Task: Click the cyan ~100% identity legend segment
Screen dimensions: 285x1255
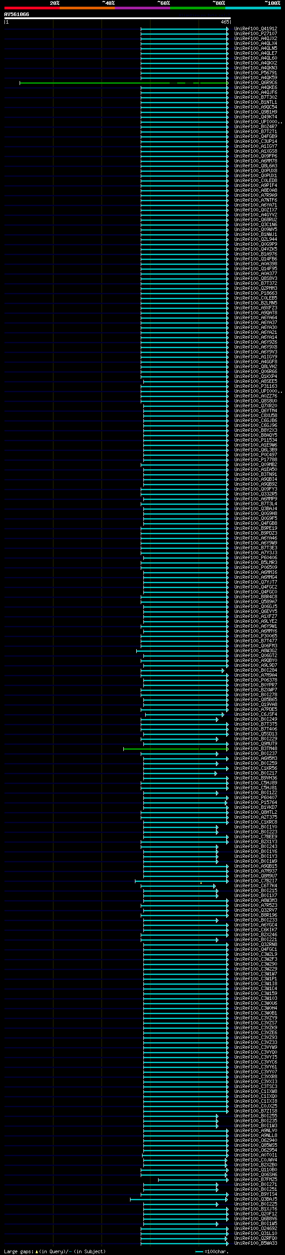Action: coord(253,8)
